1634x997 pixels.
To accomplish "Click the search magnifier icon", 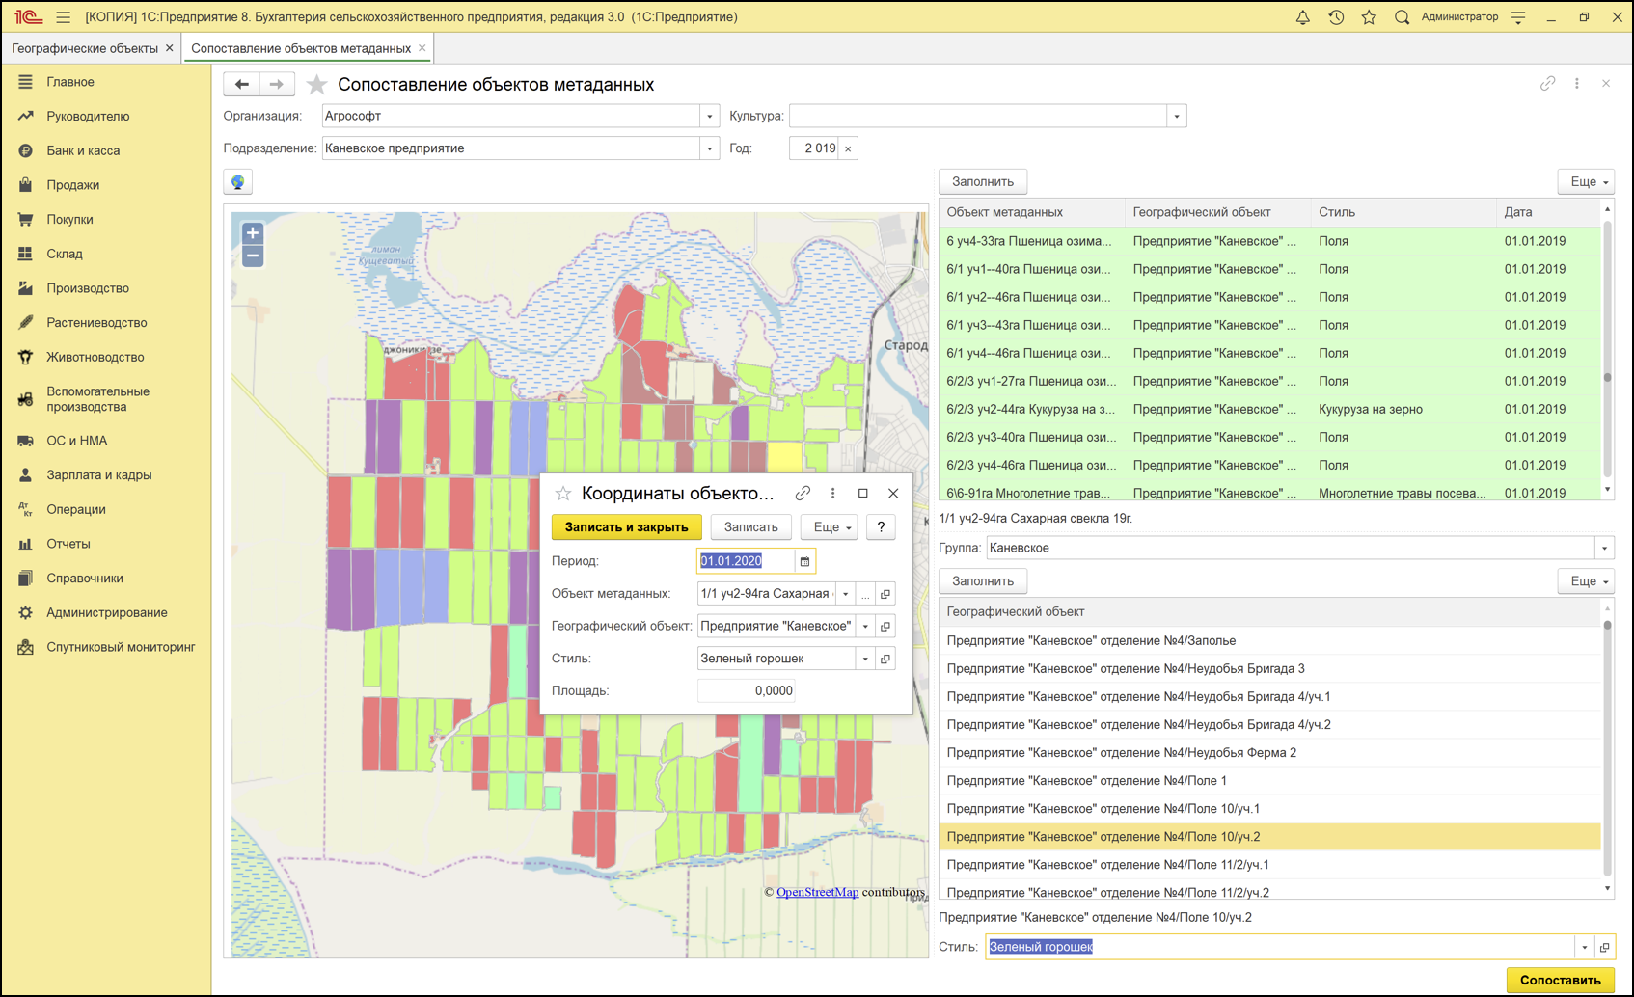I will tap(1402, 17).
